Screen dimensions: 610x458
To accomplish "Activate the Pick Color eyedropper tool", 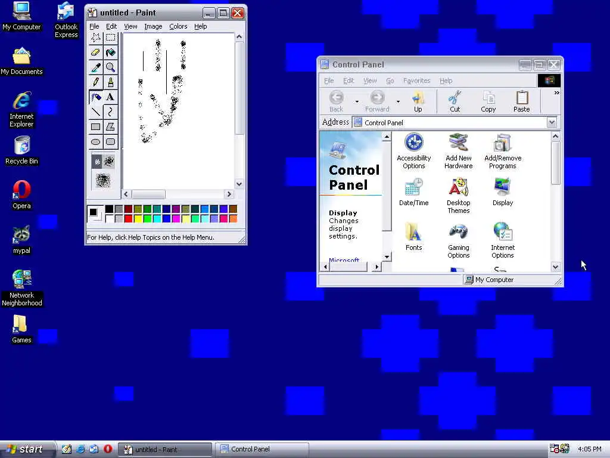I will click(96, 67).
